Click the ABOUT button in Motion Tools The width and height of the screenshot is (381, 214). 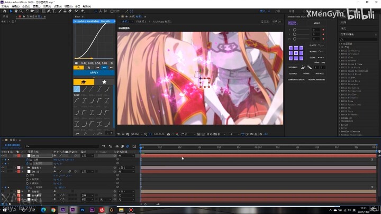(x=316, y=23)
